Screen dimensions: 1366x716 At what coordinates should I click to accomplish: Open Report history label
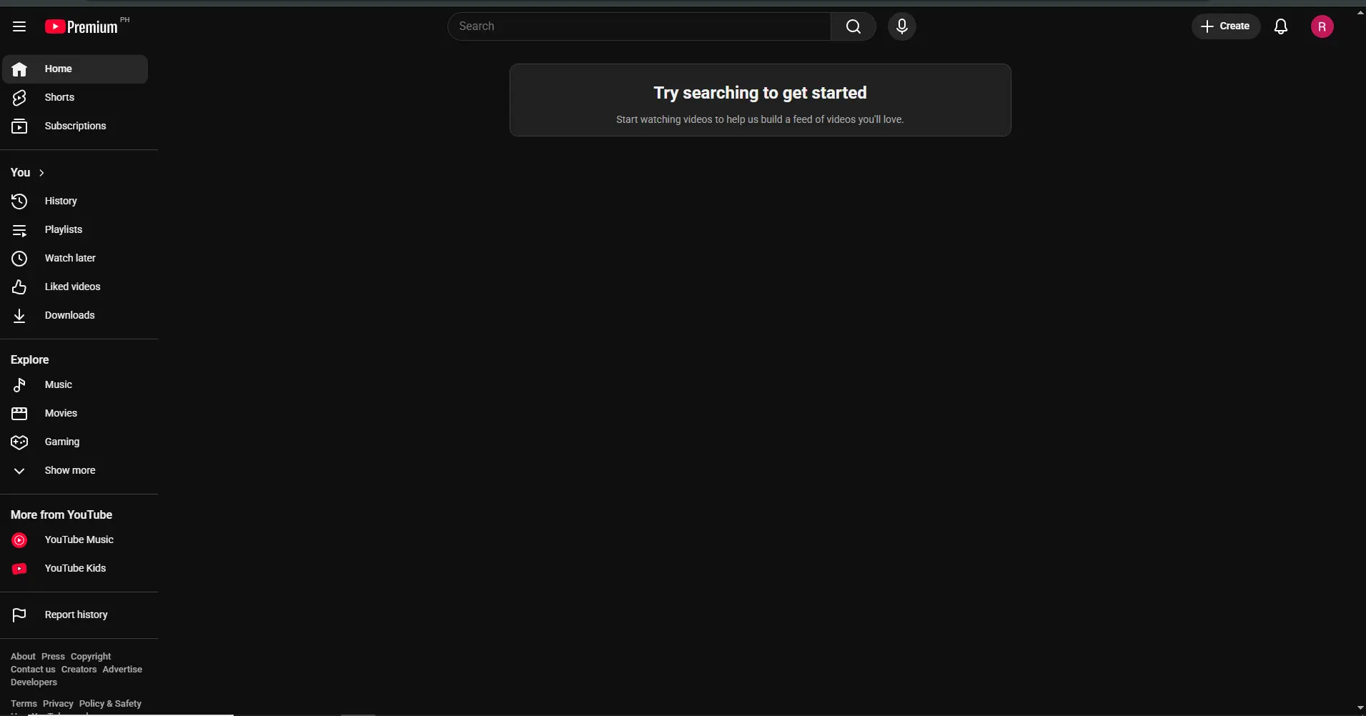(x=76, y=615)
